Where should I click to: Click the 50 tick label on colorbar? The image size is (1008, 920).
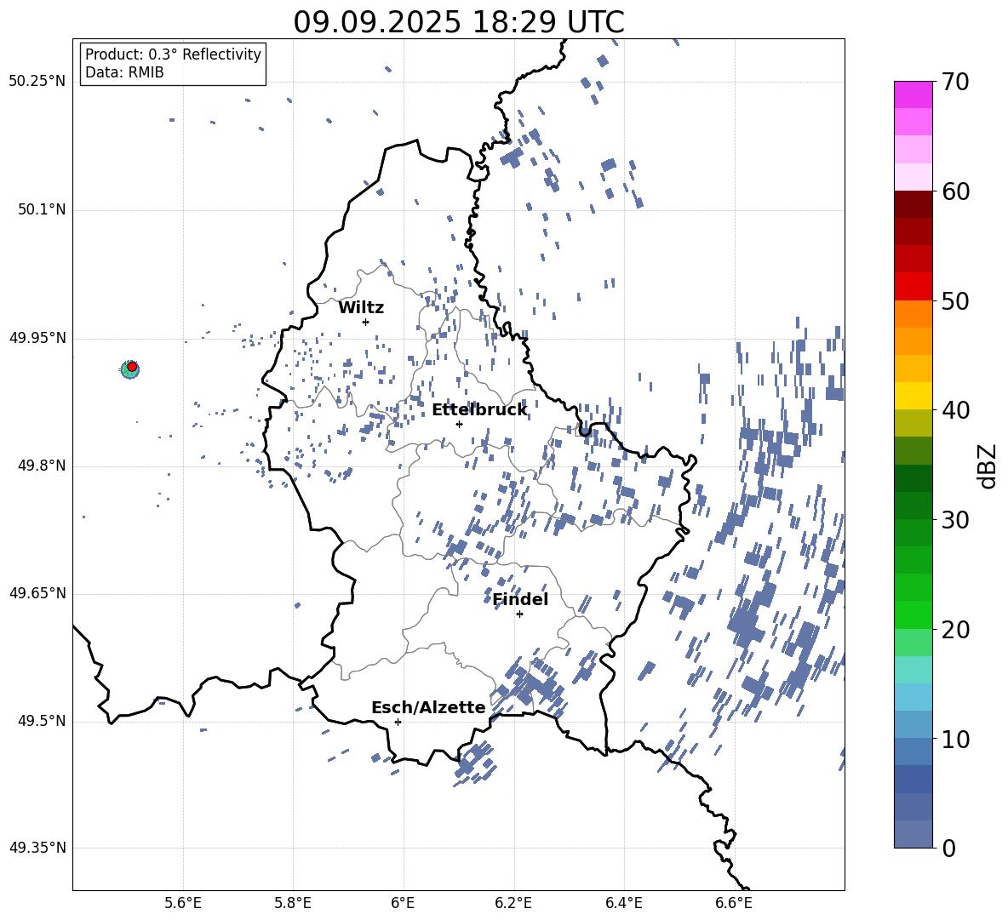[x=955, y=300]
